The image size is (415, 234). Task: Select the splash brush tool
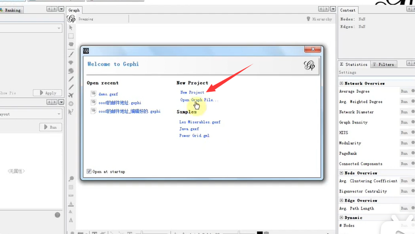(x=71, y=71)
